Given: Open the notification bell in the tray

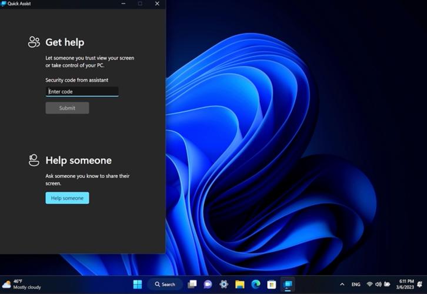Looking at the screenshot, I should coord(419,284).
